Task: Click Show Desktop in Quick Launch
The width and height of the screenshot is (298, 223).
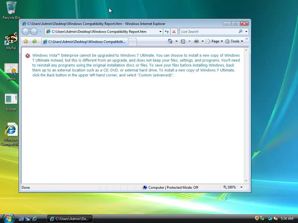Action: point(21,219)
